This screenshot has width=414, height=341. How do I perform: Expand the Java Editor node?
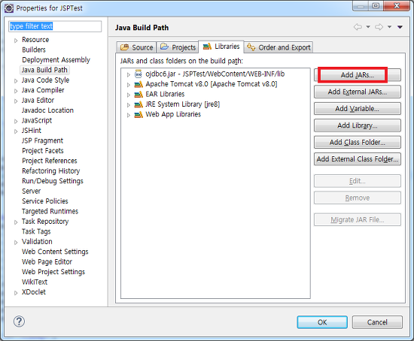point(16,101)
